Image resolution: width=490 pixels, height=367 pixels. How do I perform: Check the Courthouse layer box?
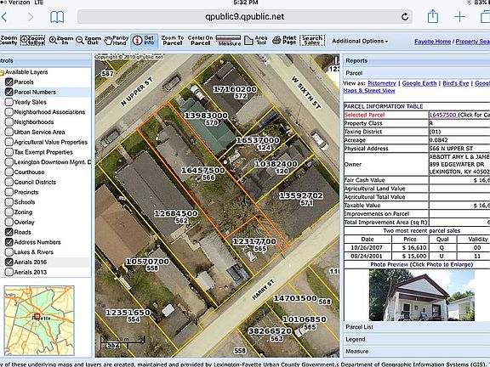(x=9, y=172)
